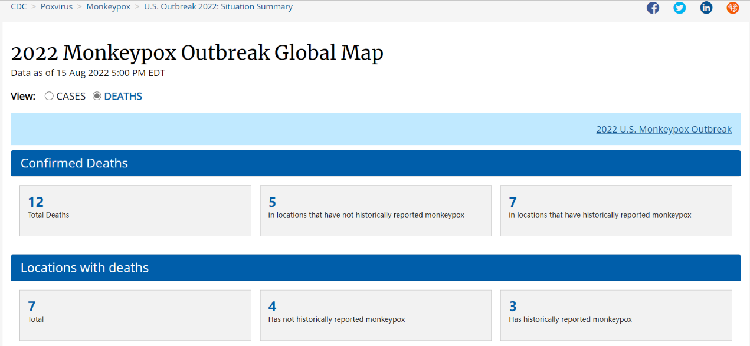Go to the Poxvirus breadcrumb
This screenshot has height=346, width=750.
pos(57,7)
